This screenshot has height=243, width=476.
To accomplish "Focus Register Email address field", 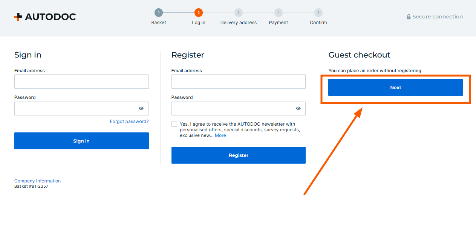I will pos(238,82).
